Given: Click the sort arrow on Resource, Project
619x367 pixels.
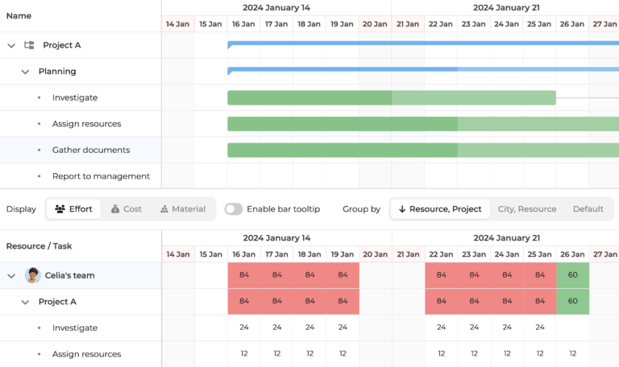Looking at the screenshot, I should [401, 209].
